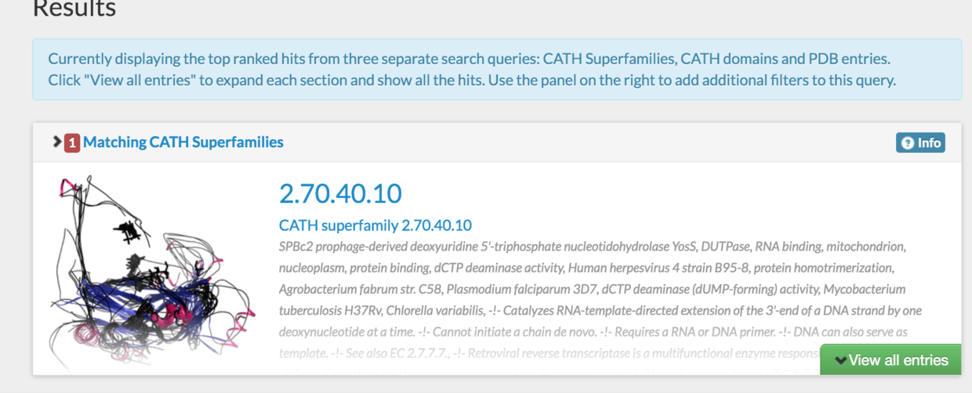Follow the "CATH superfamily 2.70.40.10" link

tap(375, 225)
